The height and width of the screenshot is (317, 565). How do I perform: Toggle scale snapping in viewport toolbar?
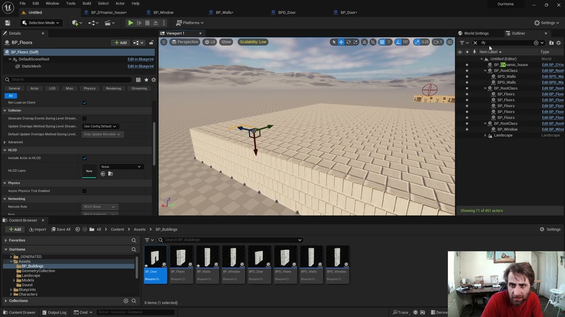(x=417, y=42)
